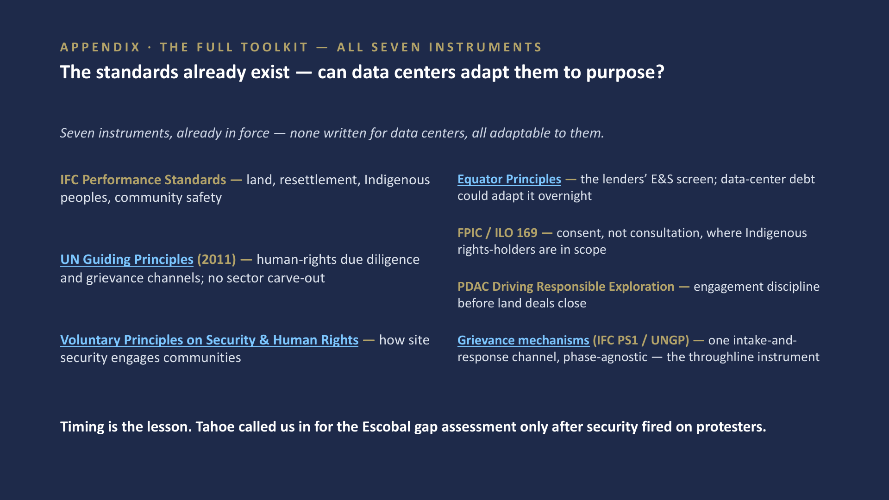
Task: Click the slide title about standards already existing
Action: (x=362, y=72)
